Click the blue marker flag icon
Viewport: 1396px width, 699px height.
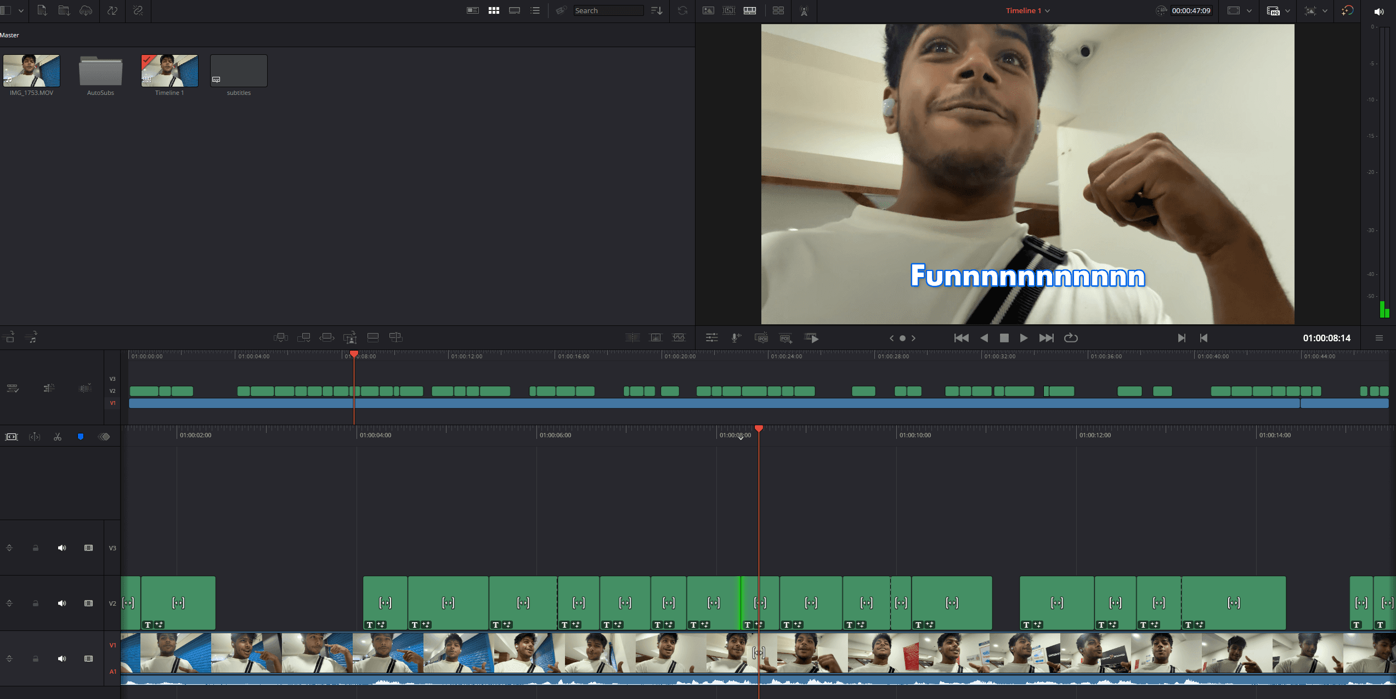point(81,437)
